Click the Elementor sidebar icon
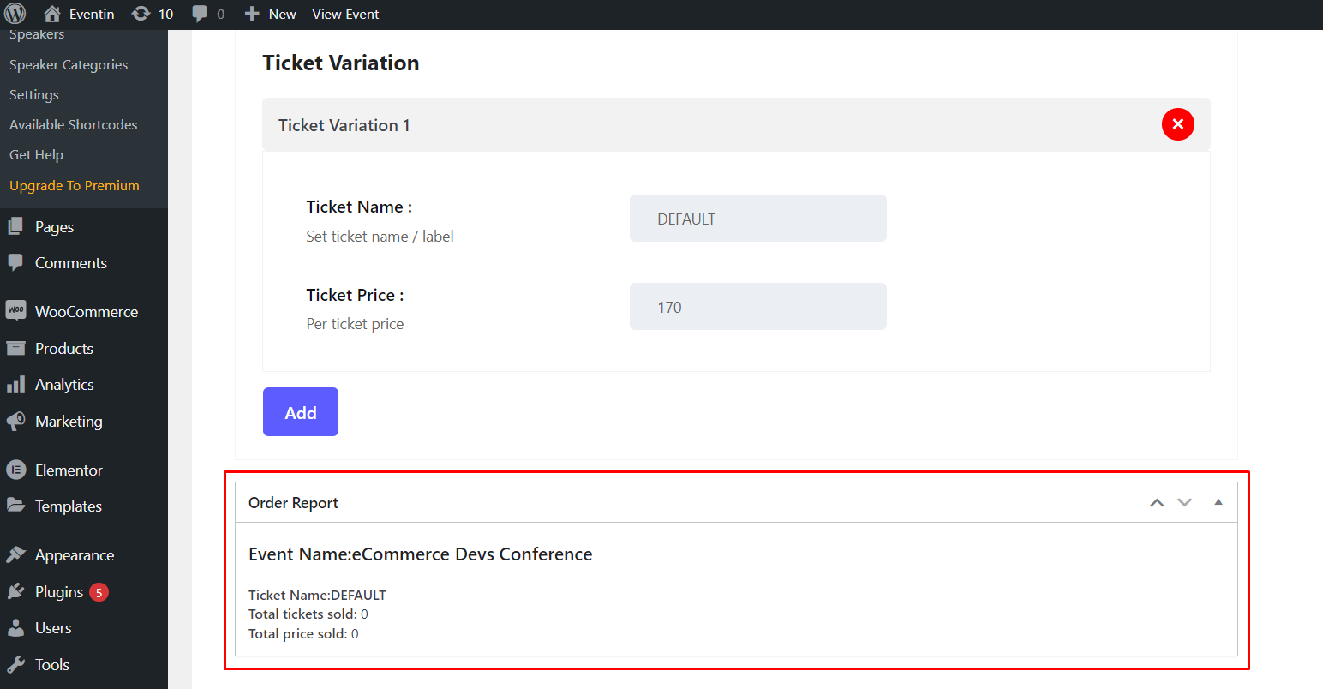The image size is (1323, 689). [16, 470]
